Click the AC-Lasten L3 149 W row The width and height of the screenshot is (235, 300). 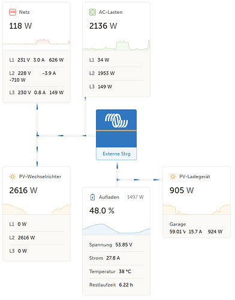click(116, 87)
